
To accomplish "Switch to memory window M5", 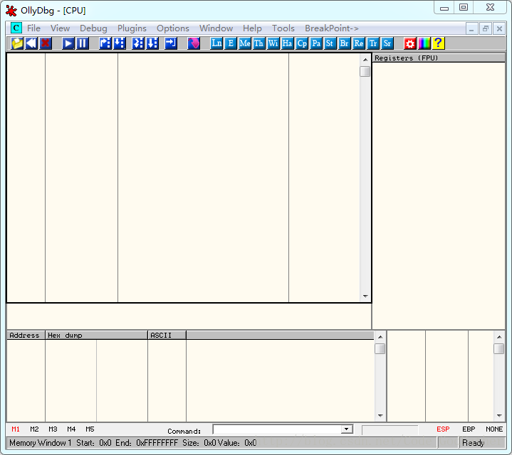I will 90,429.
